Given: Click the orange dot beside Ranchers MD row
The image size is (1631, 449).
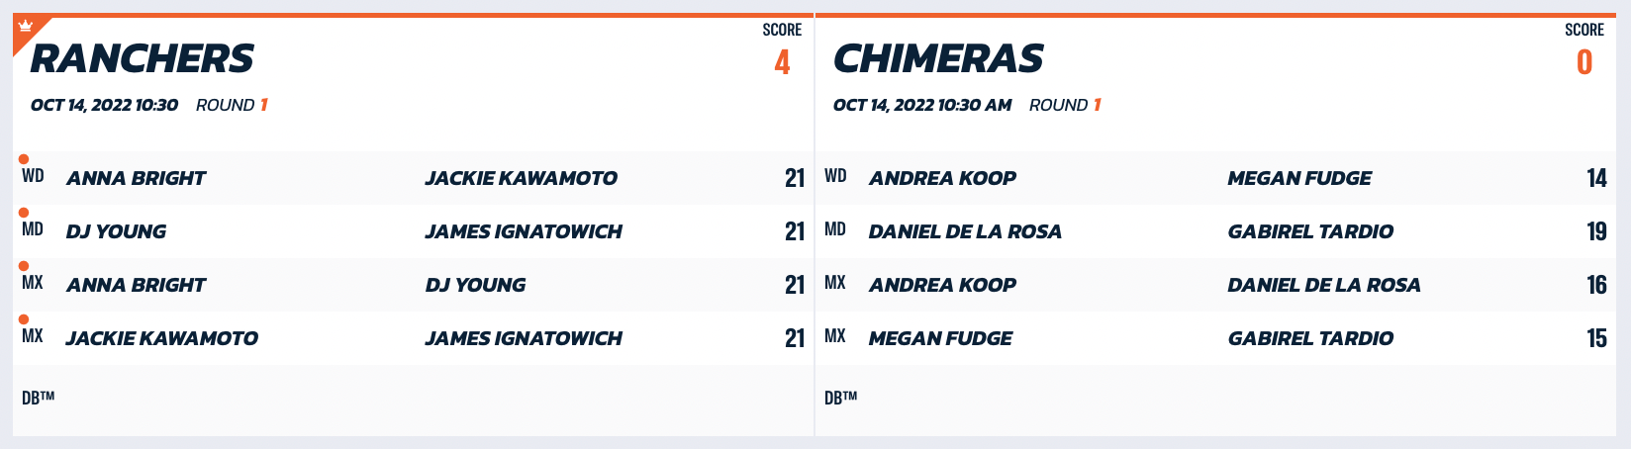Looking at the screenshot, I should pos(24,213).
